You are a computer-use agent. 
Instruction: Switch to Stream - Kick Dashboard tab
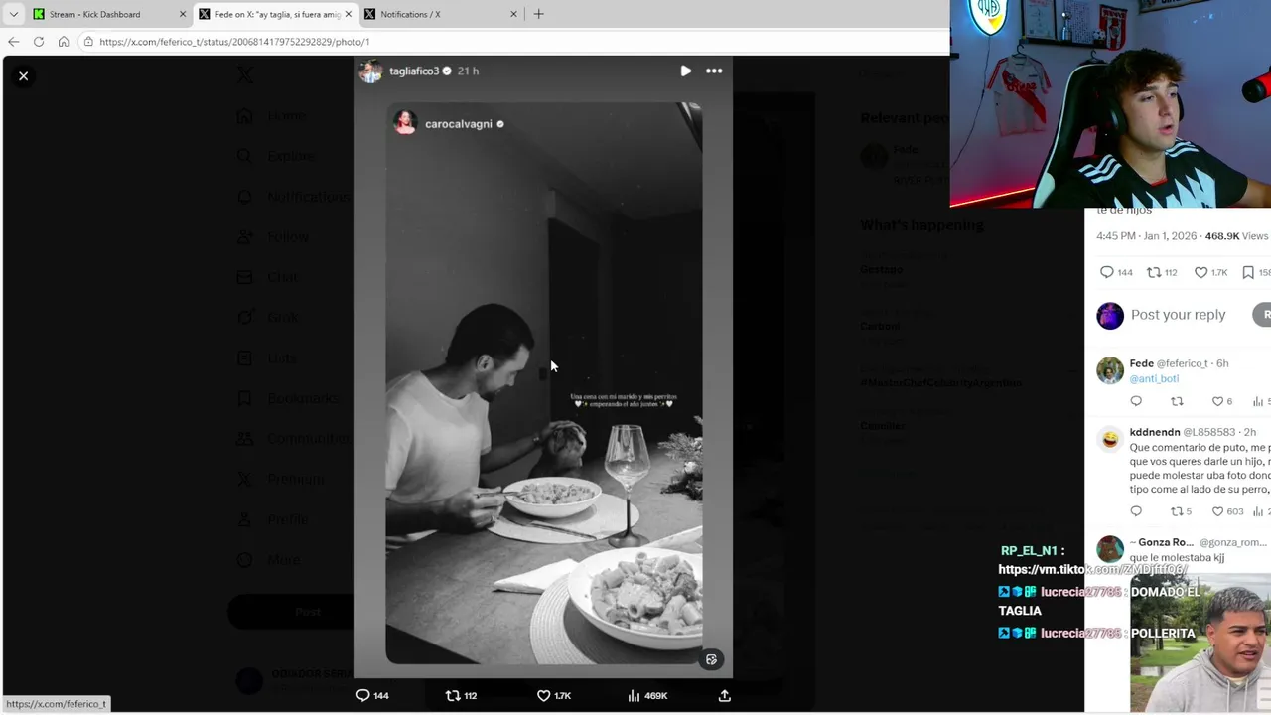(94, 14)
